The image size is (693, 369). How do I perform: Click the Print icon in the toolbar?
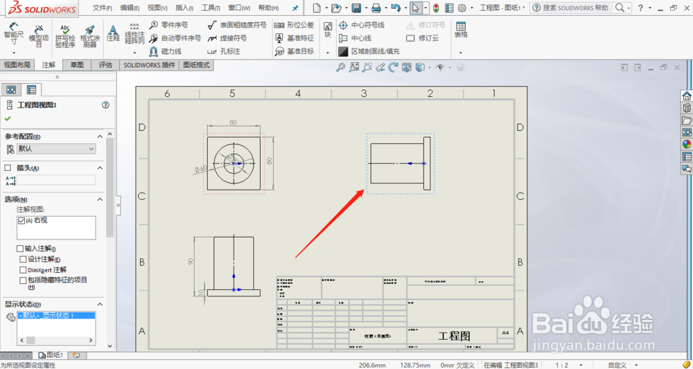tap(376, 8)
